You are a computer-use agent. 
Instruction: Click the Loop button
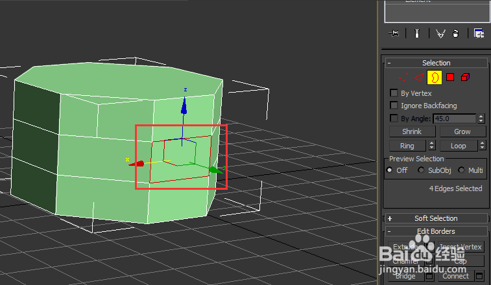tap(459, 146)
